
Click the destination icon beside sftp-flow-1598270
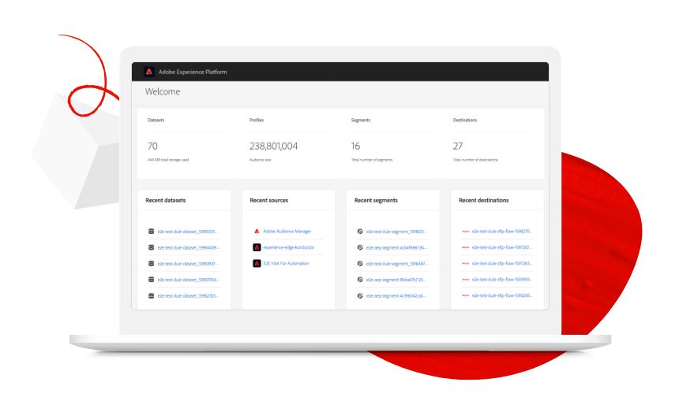coord(466,232)
